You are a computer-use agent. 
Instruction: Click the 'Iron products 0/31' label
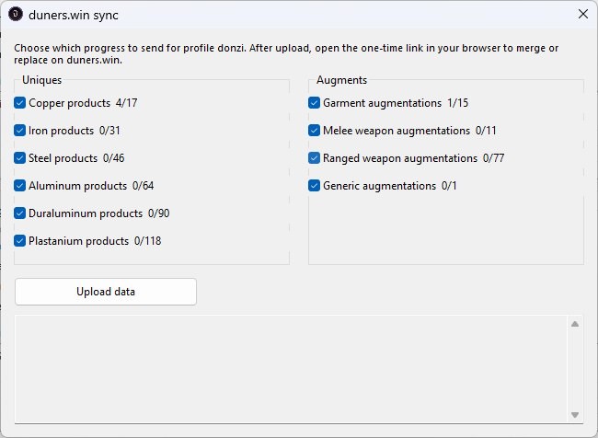74,131
